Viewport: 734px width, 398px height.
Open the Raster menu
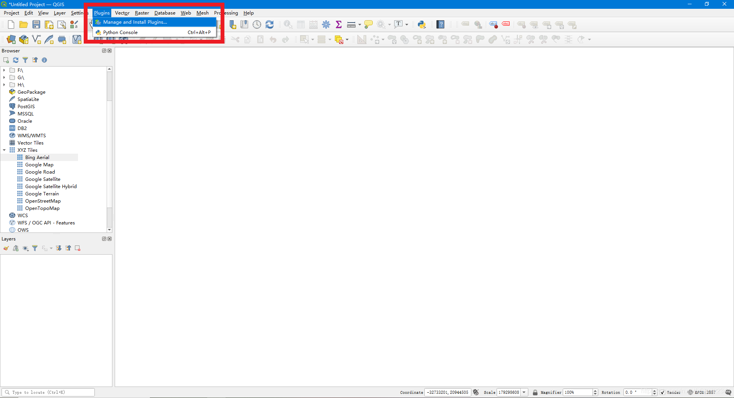coord(142,13)
